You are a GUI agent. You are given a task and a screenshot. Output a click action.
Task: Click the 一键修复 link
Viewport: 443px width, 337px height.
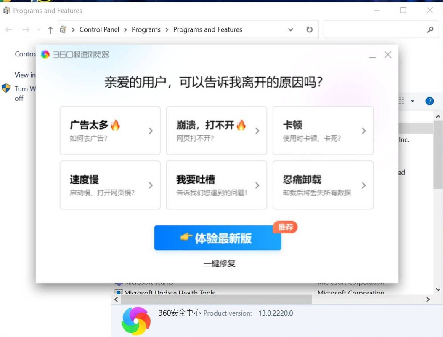[x=219, y=263]
